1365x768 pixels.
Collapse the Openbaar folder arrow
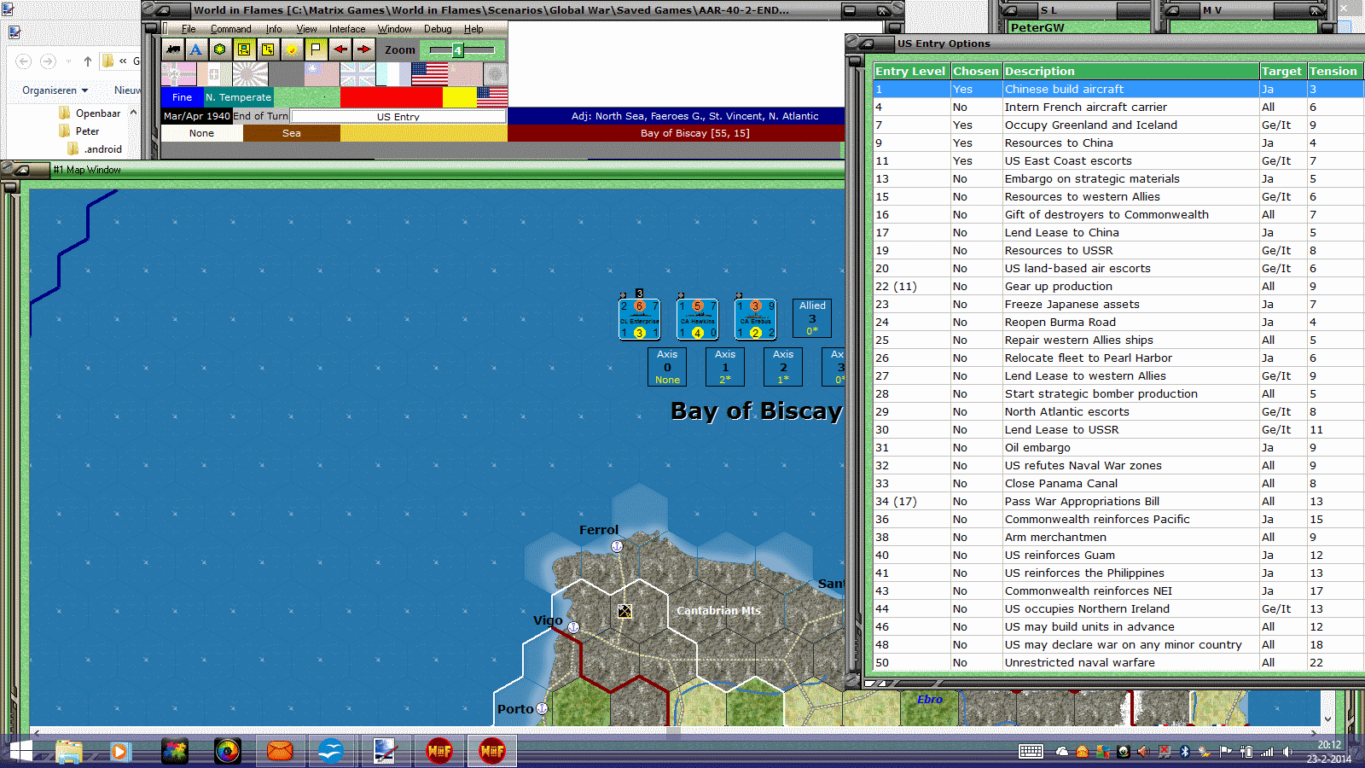coord(133,113)
